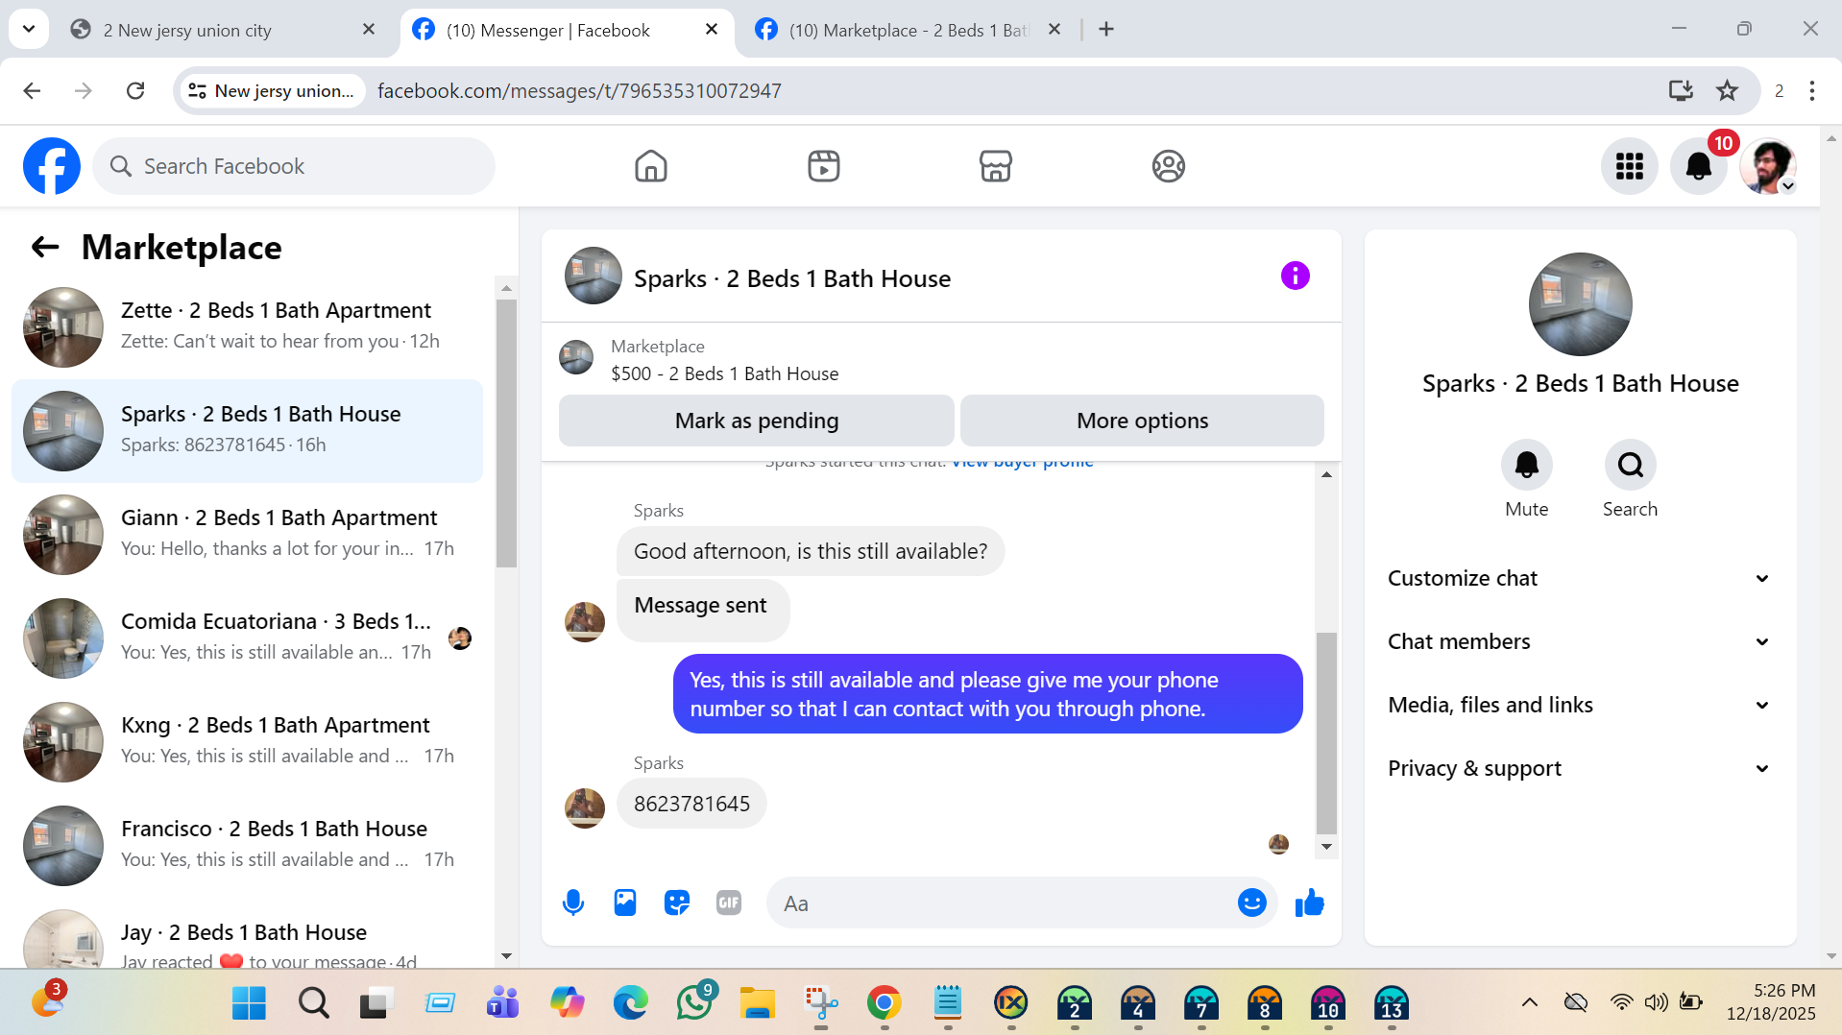Record a voice clip with microphone
Viewport: 1842px width, 1035px height.
[x=573, y=903]
